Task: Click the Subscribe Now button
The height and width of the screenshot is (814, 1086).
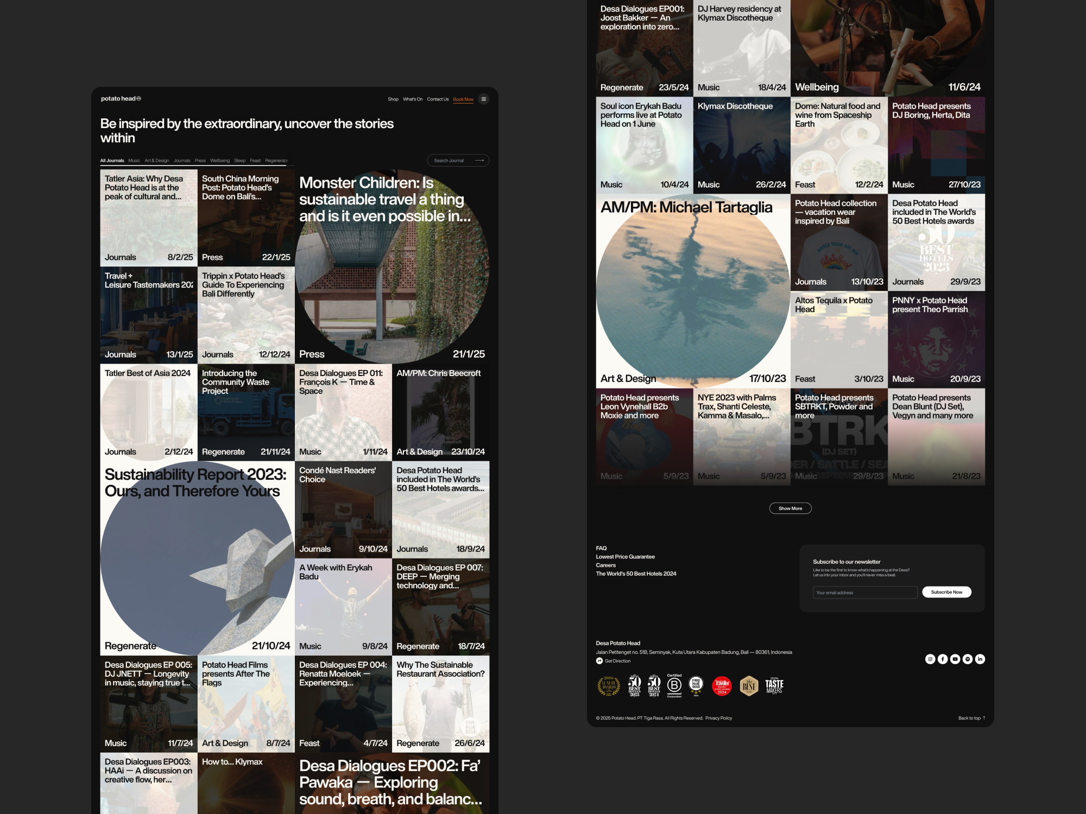Action: click(946, 592)
